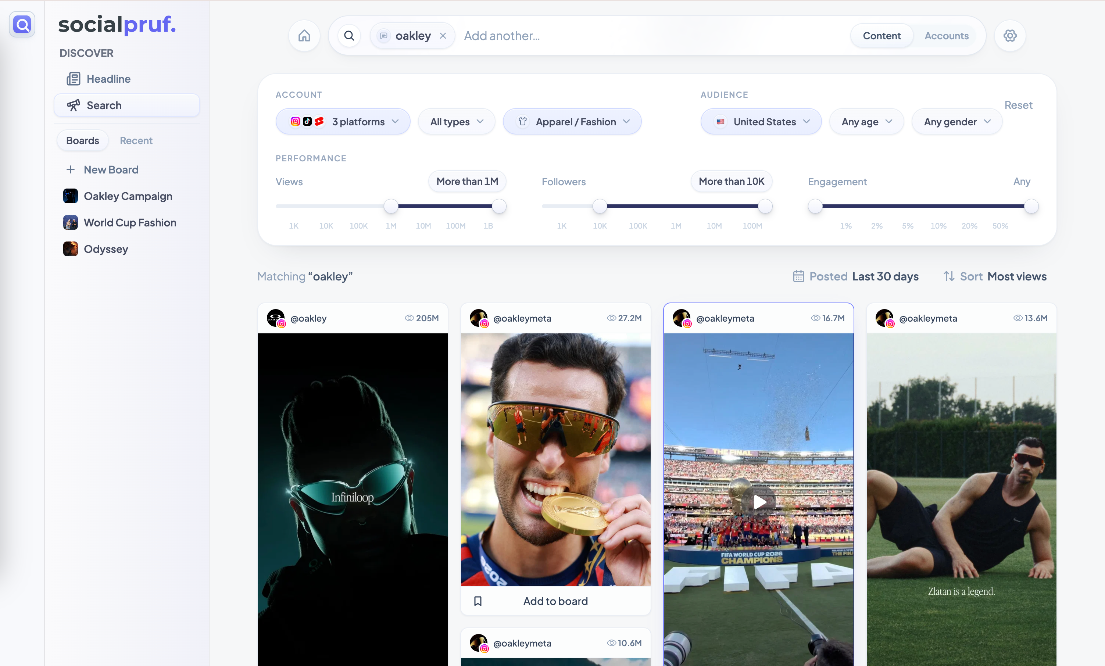
Task: Expand the Apparel / Fashion category dropdown
Action: pos(572,122)
